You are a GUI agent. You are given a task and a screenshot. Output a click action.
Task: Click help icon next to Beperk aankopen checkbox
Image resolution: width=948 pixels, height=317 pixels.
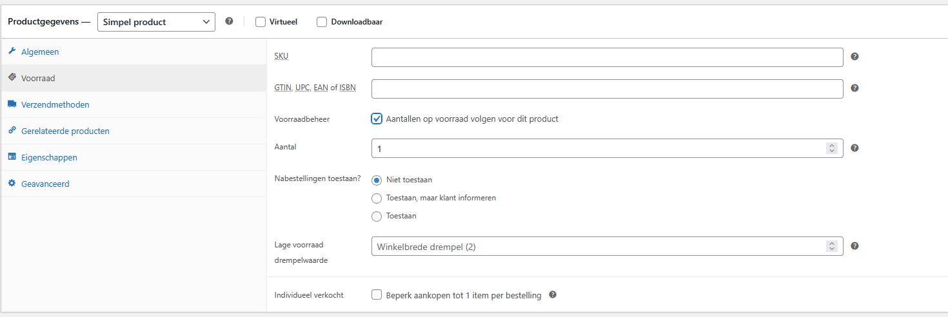pos(553,295)
